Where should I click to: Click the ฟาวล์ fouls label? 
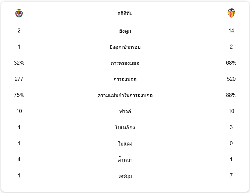click(x=125, y=111)
